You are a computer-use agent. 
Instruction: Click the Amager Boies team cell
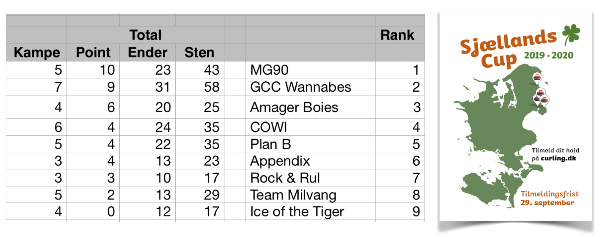coord(311,107)
